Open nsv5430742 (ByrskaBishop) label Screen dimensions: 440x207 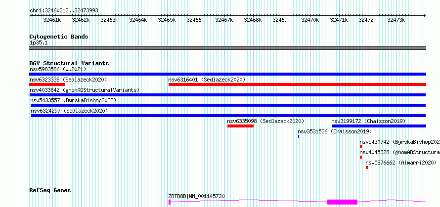[399, 142]
